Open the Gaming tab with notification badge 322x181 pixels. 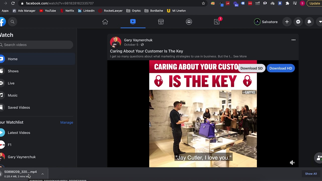point(217,22)
